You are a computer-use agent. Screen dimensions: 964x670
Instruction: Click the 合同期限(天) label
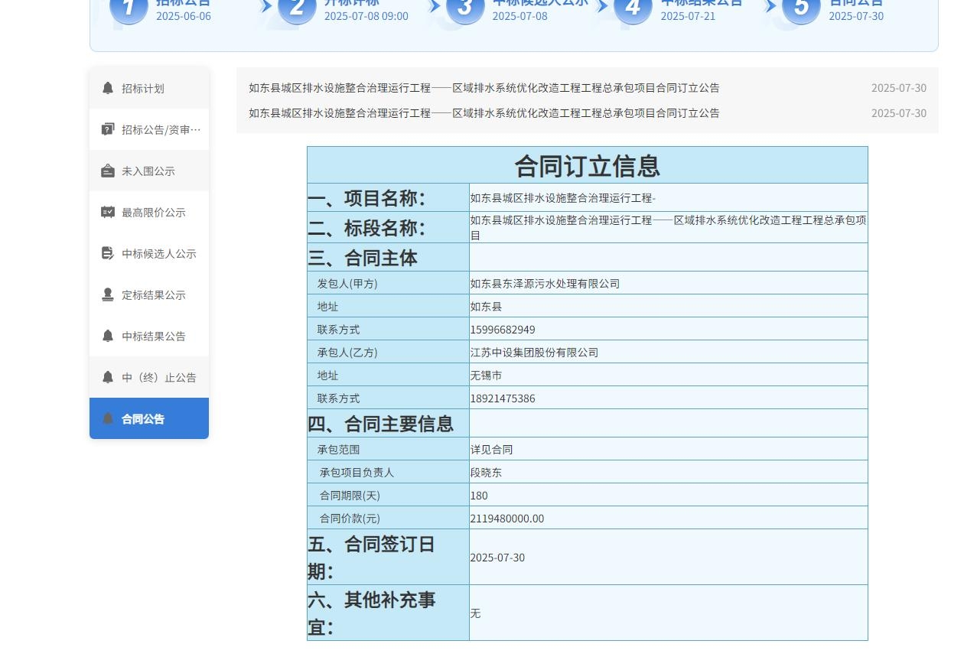coord(350,496)
